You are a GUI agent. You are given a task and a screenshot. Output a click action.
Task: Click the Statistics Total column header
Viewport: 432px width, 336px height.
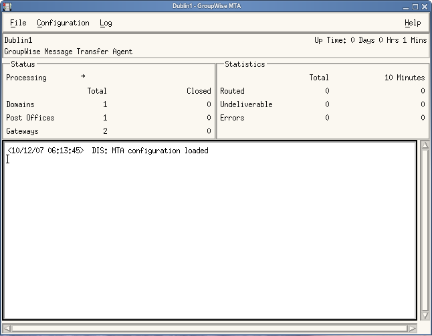coord(319,78)
